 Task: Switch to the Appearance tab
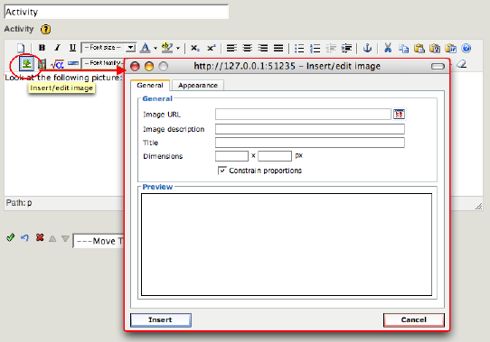(198, 85)
